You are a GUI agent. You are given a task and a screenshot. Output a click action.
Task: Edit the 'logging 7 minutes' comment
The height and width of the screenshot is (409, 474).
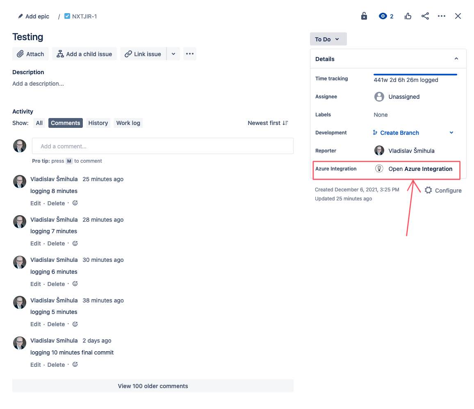coord(35,243)
